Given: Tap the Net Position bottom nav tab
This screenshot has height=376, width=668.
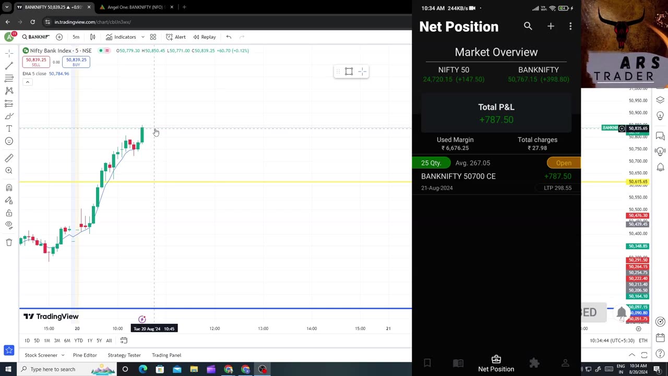Looking at the screenshot, I should [496, 363].
